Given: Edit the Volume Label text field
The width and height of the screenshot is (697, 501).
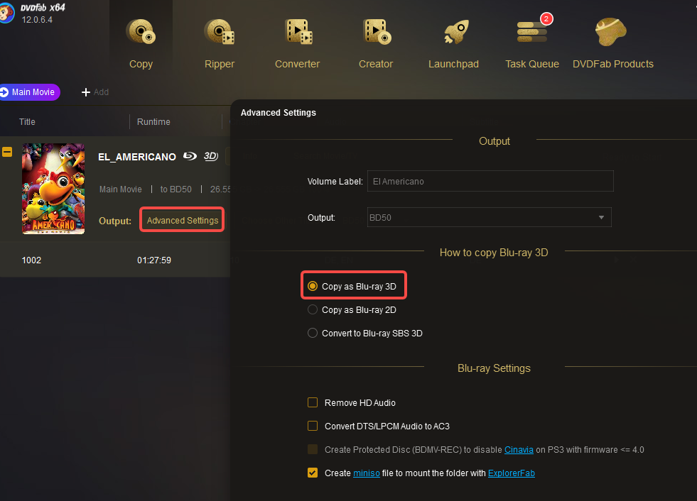Looking at the screenshot, I should 490,181.
